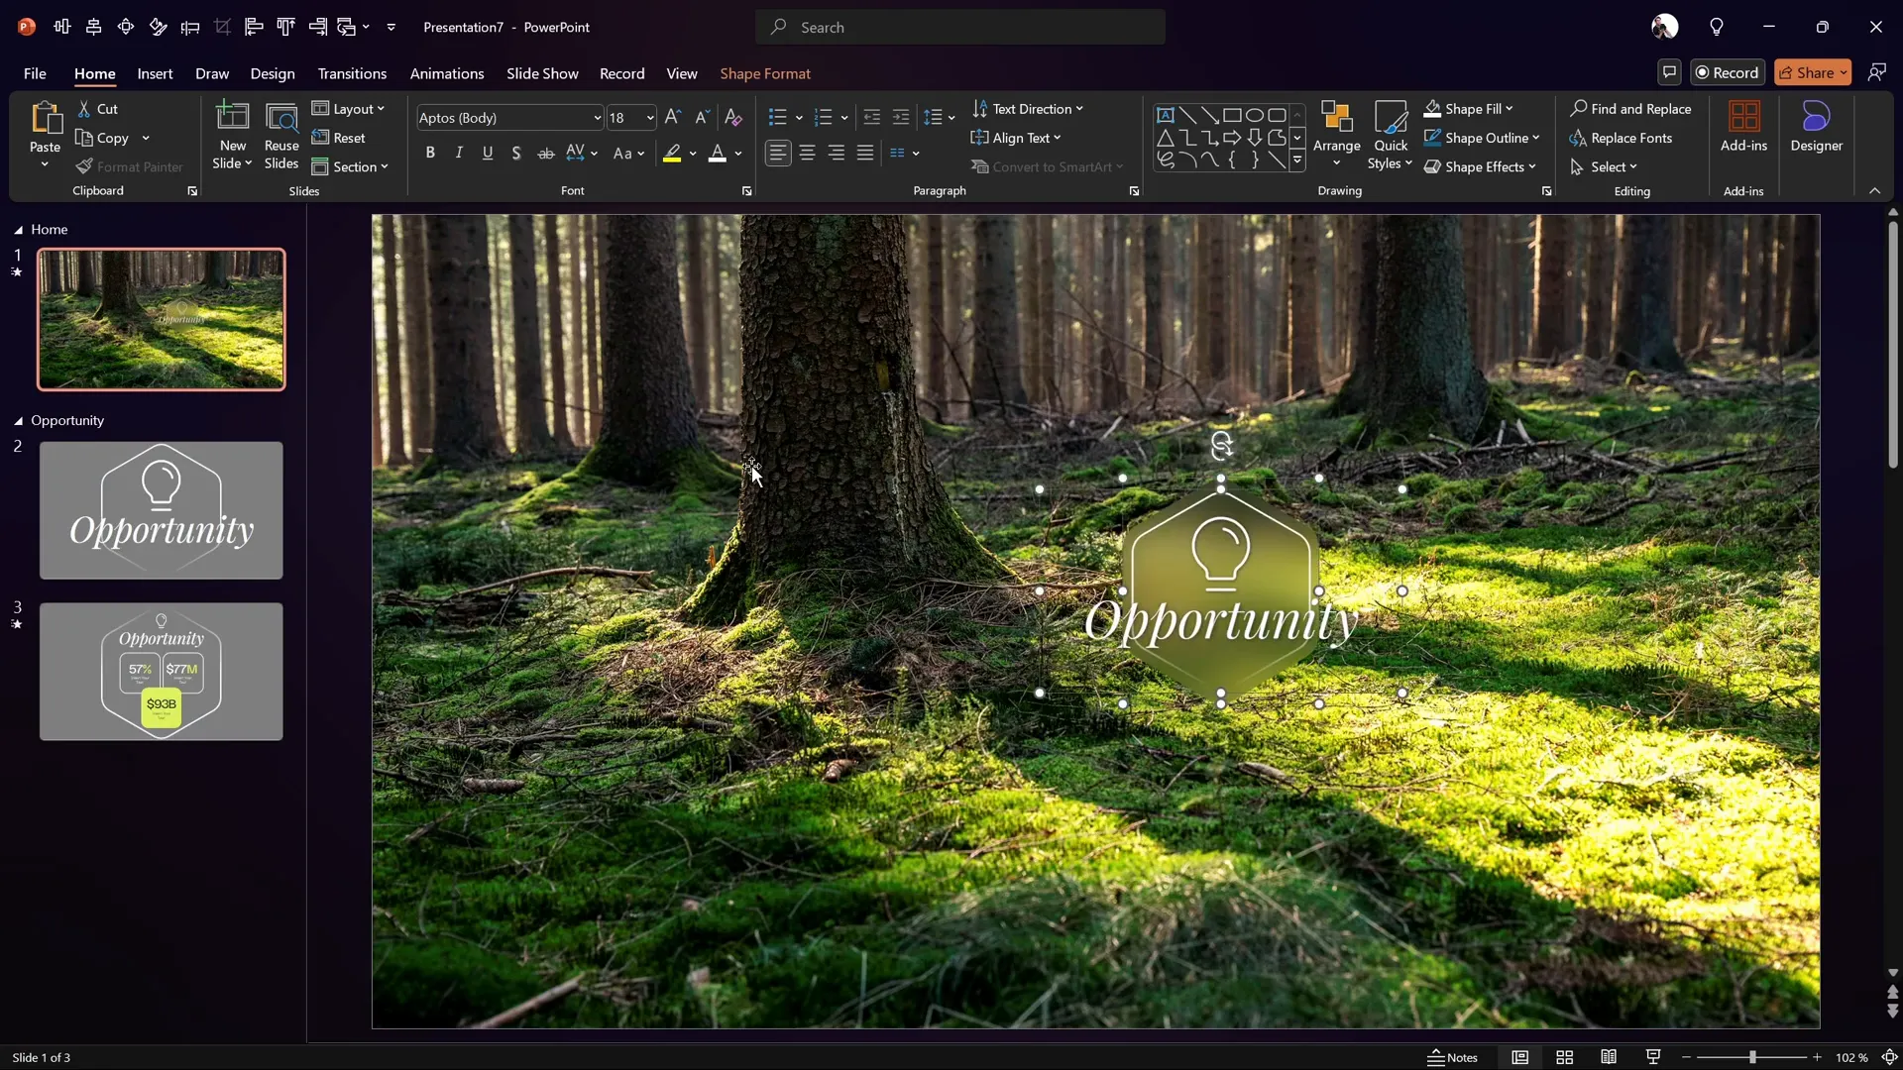1903x1070 pixels.
Task: Toggle Italic formatting
Action: click(459, 153)
